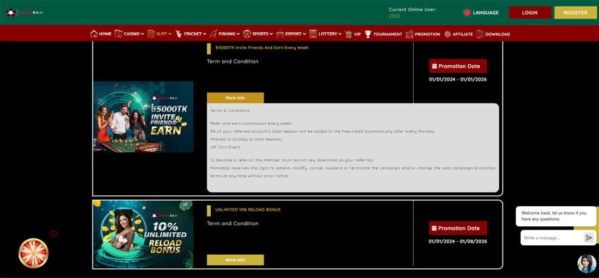Click the Download icon in navbar
The width and height of the screenshot is (599, 278).
click(480, 34)
